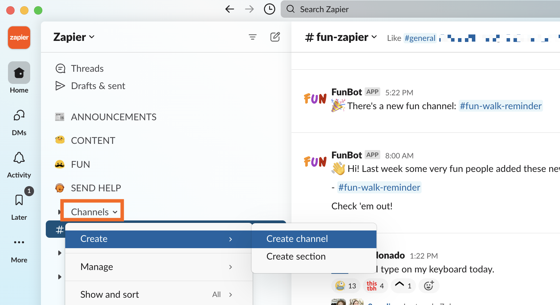Select the SEND HELP section label

coord(96,188)
